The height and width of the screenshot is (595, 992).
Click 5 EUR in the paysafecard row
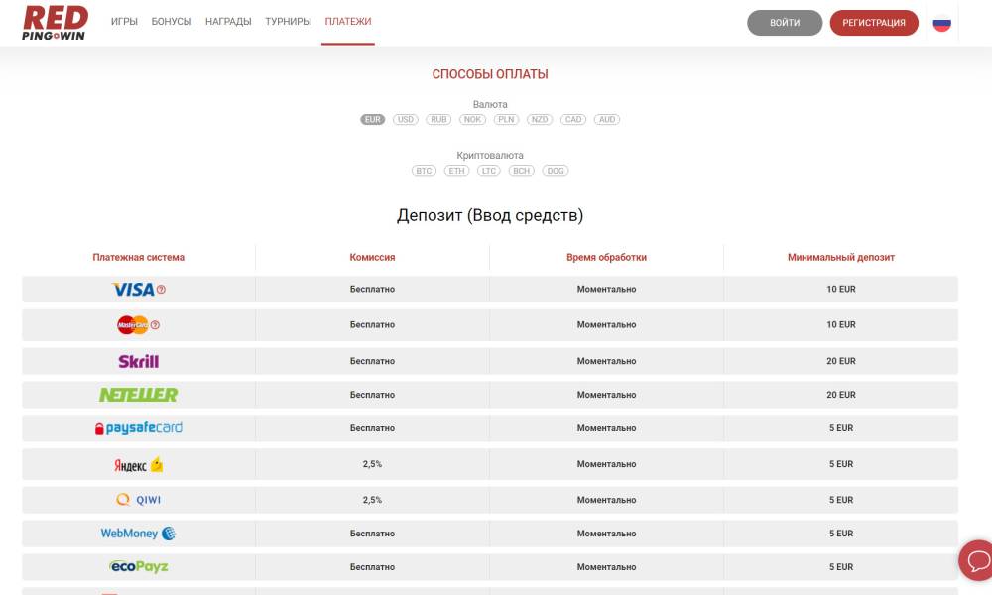pos(841,428)
